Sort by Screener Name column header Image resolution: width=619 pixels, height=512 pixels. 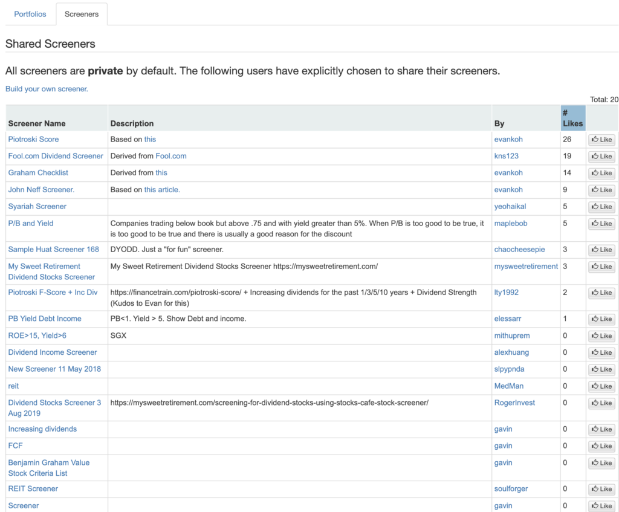(x=37, y=123)
